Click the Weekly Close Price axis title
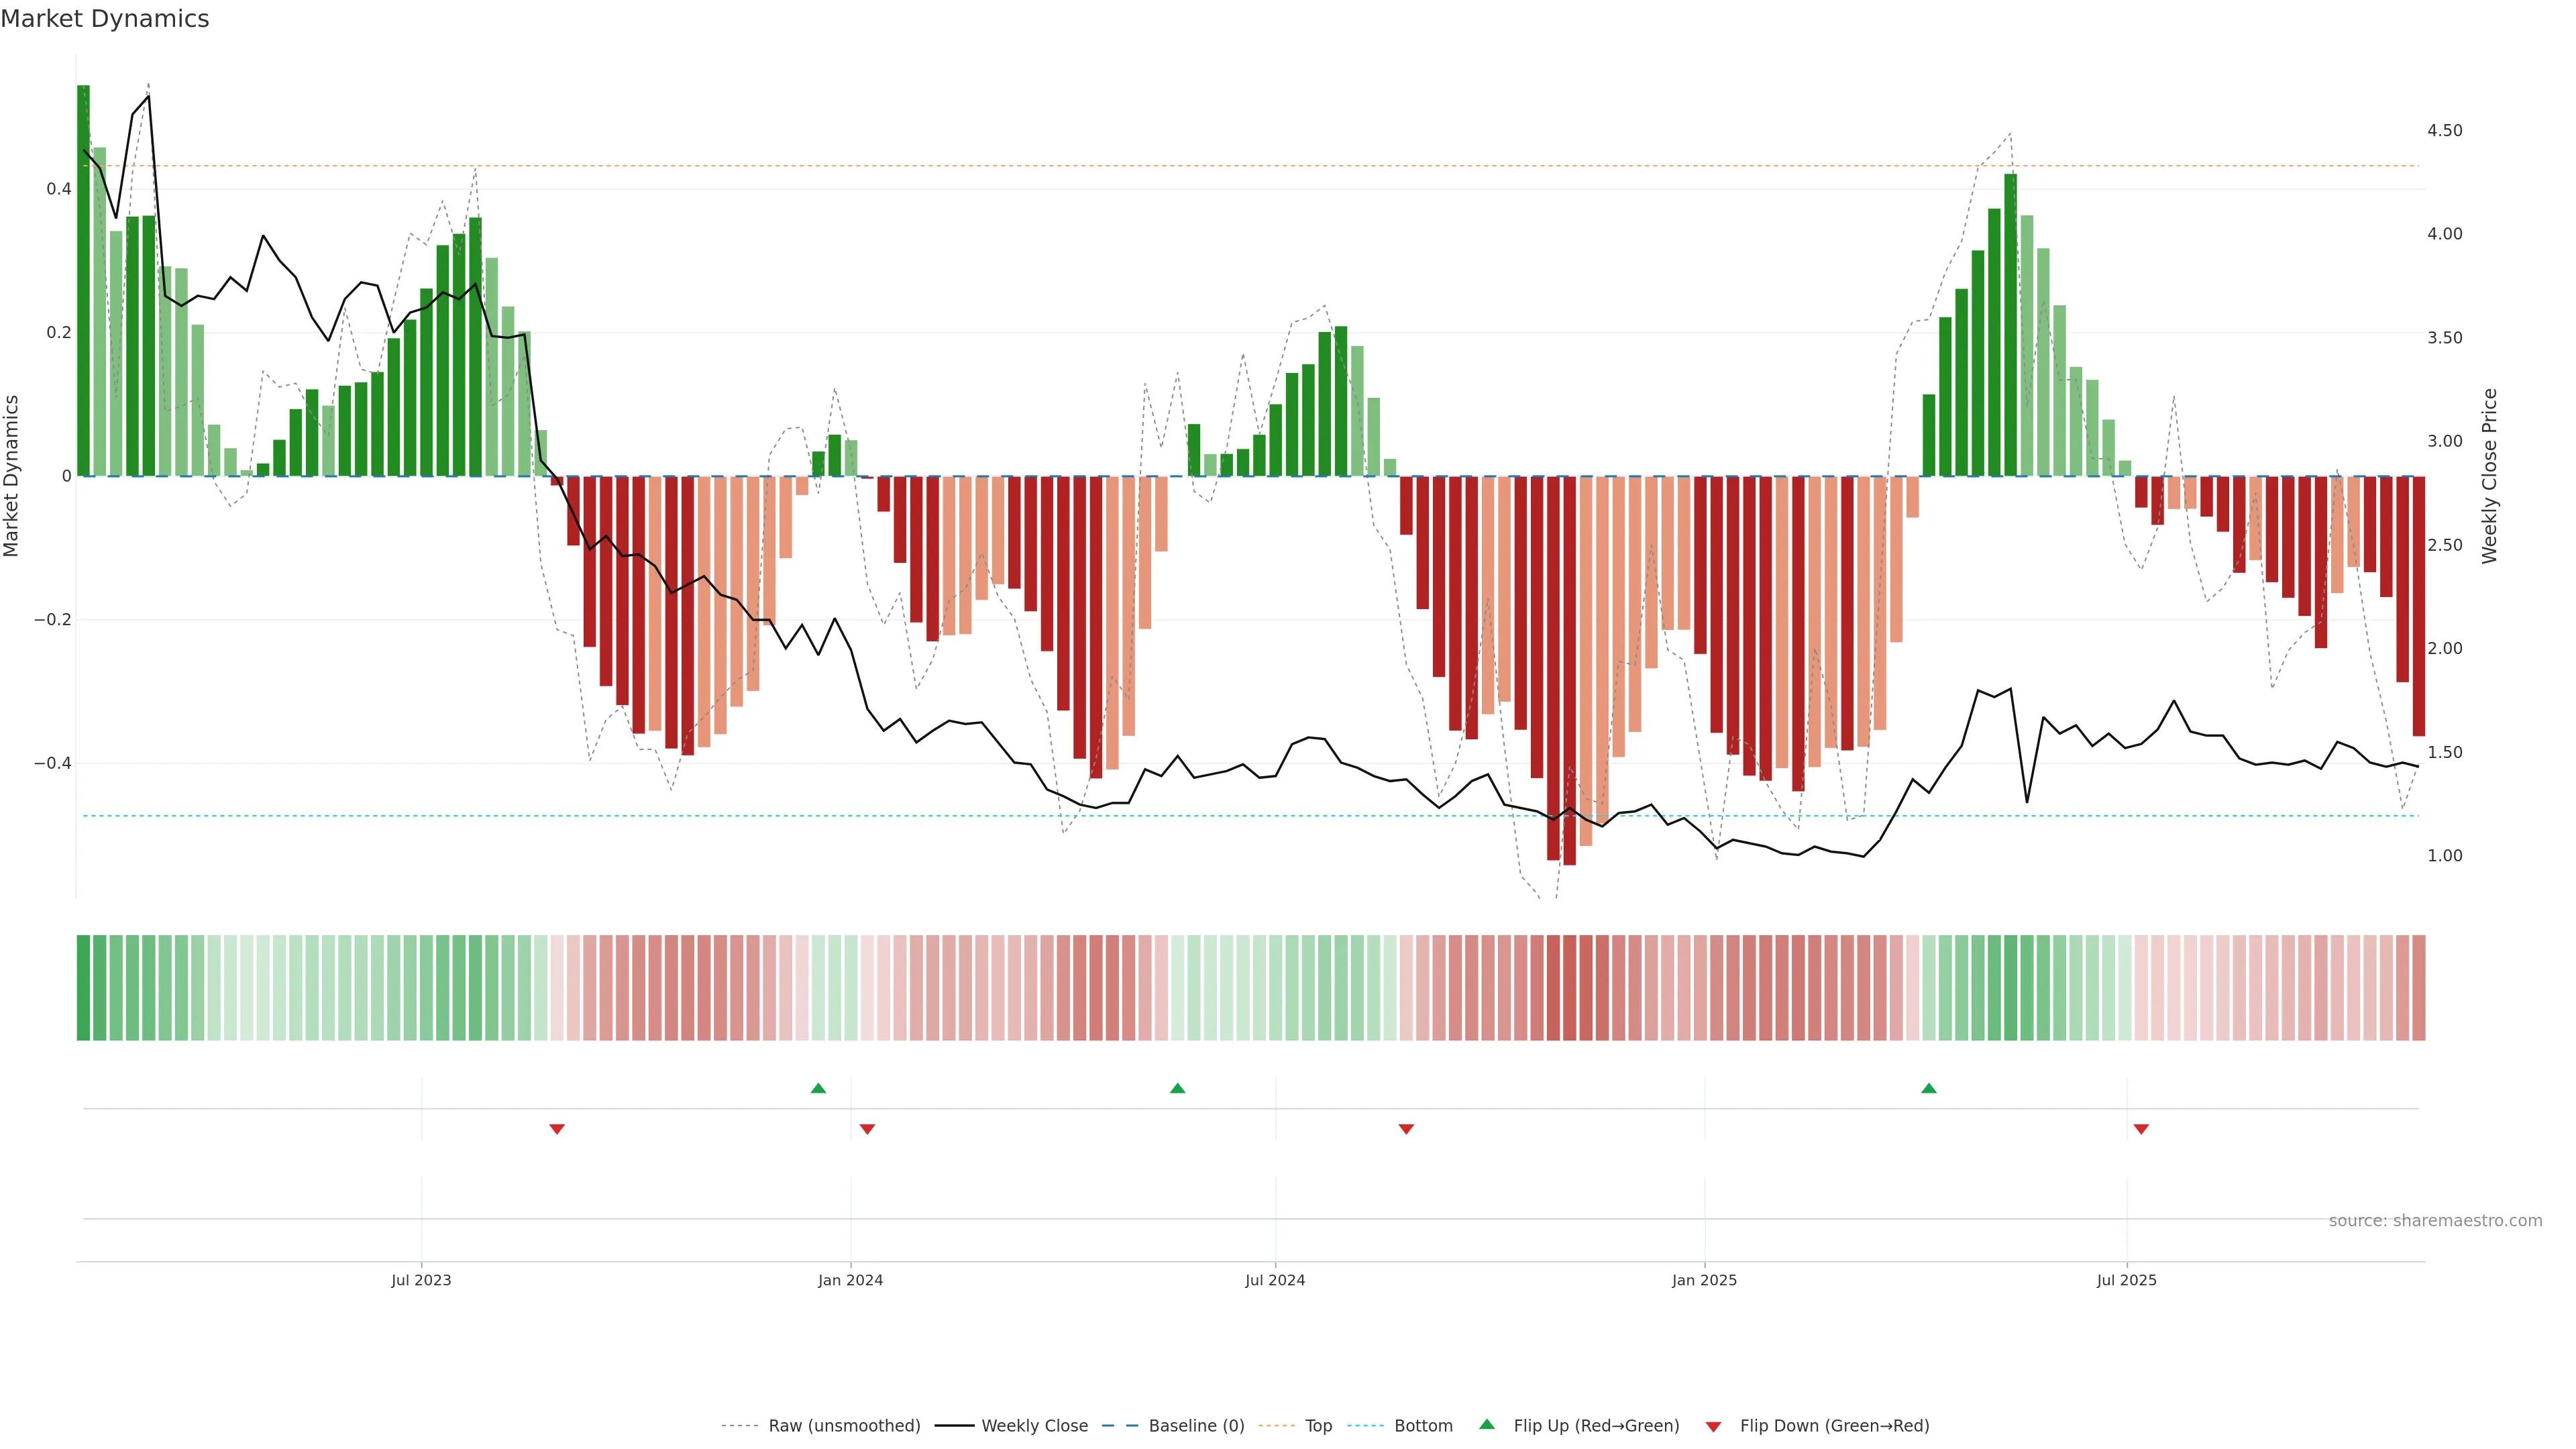The image size is (2576, 1449). (x=2490, y=476)
